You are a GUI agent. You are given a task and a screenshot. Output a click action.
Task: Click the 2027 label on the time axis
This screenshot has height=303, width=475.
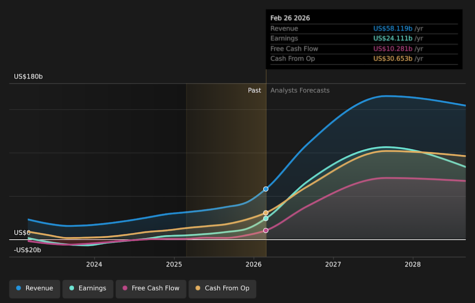pyautogui.click(x=333, y=264)
